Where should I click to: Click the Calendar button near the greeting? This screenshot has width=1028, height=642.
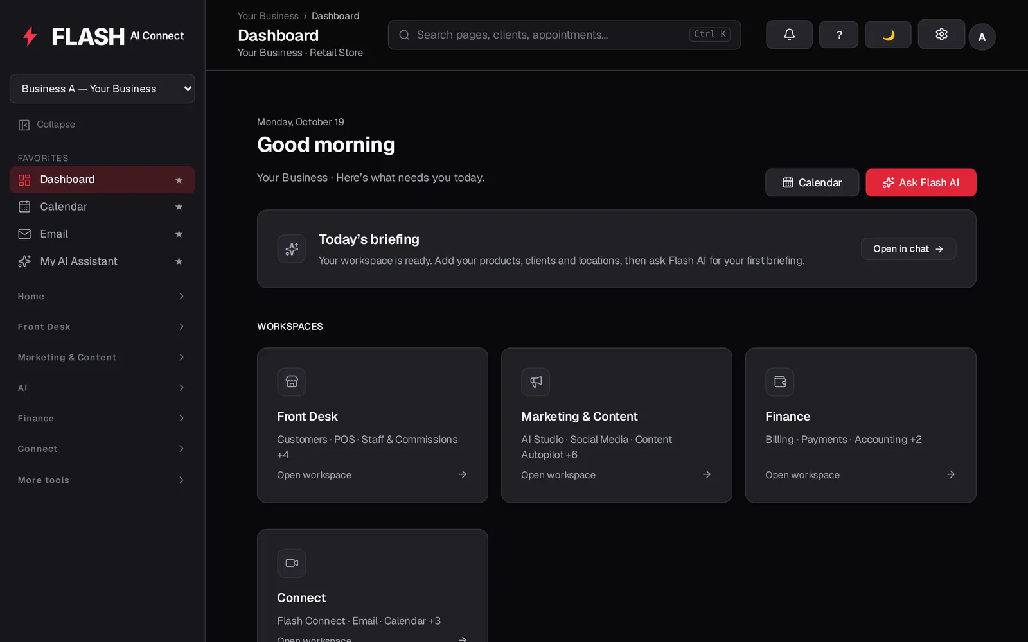pyautogui.click(x=812, y=183)
